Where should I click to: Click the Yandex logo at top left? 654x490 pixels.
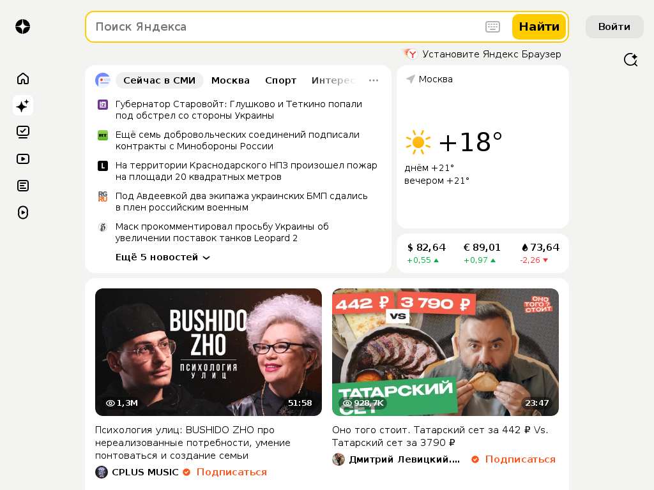coord(23,27)
